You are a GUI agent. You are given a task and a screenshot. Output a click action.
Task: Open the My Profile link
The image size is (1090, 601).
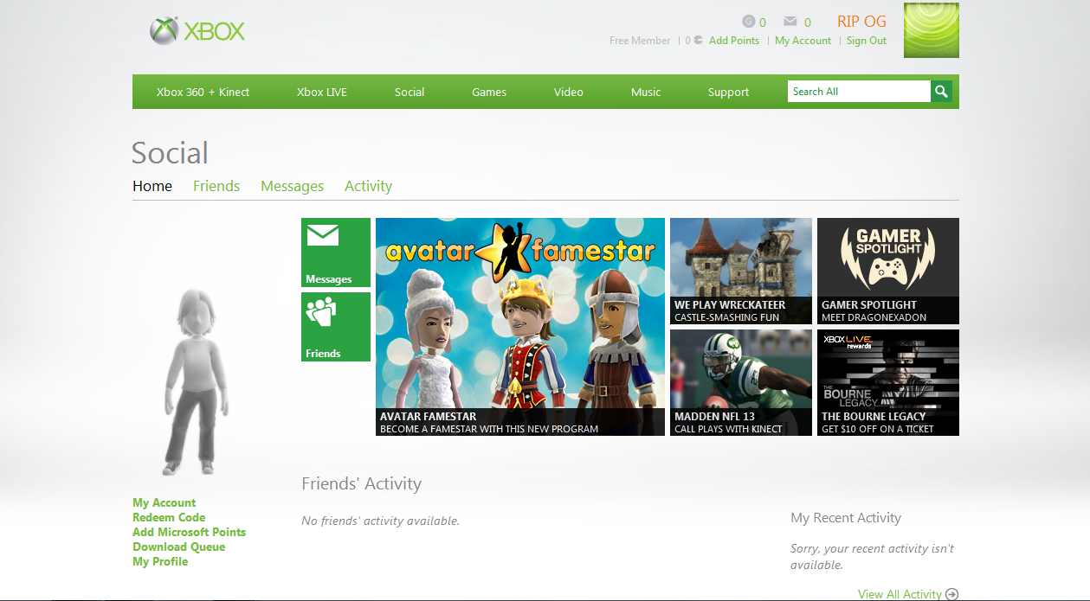coord(160,561)
